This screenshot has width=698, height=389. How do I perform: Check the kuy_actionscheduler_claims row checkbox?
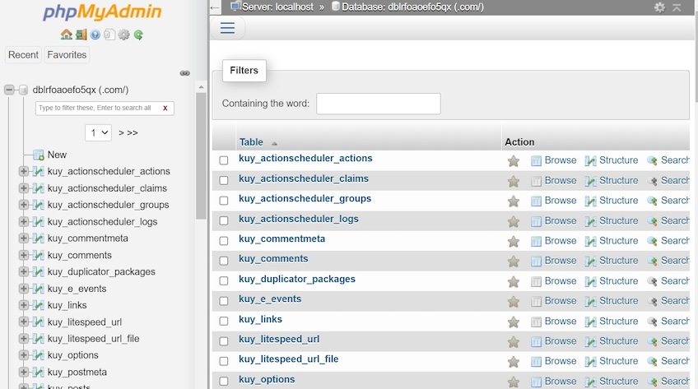point(224,180)
